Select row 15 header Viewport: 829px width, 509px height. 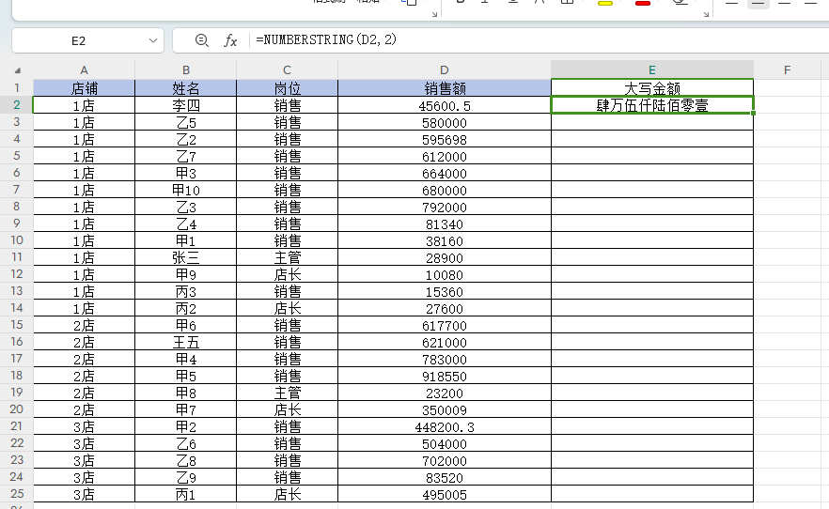[16, 325]
